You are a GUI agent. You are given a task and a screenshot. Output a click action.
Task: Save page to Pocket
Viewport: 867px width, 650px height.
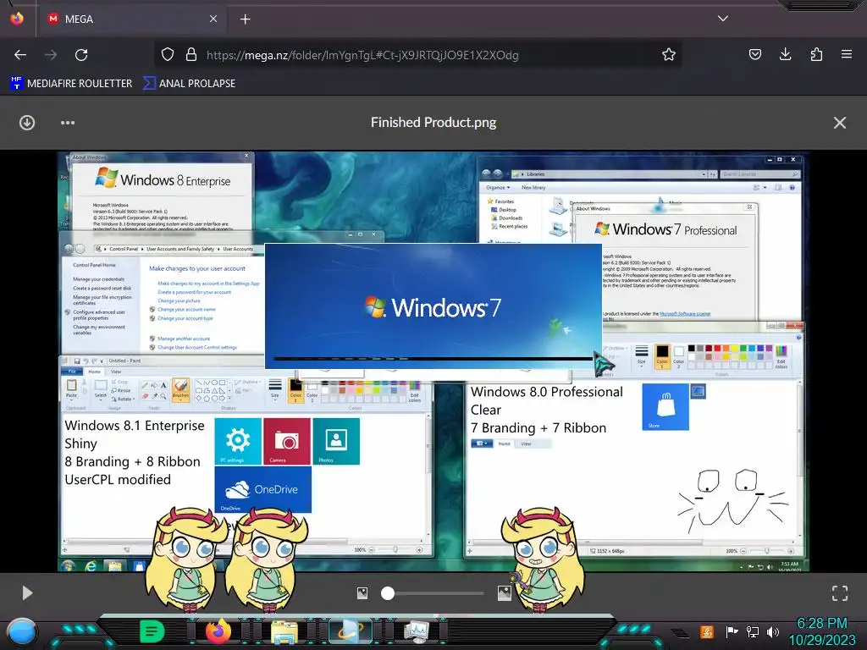(x=754, y=54)
